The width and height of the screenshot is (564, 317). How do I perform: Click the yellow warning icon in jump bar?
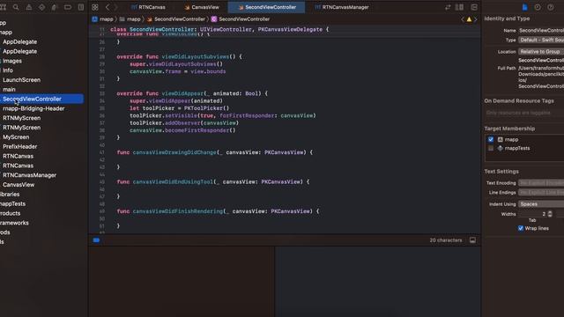pyautogui.click(x=469, y=19)
